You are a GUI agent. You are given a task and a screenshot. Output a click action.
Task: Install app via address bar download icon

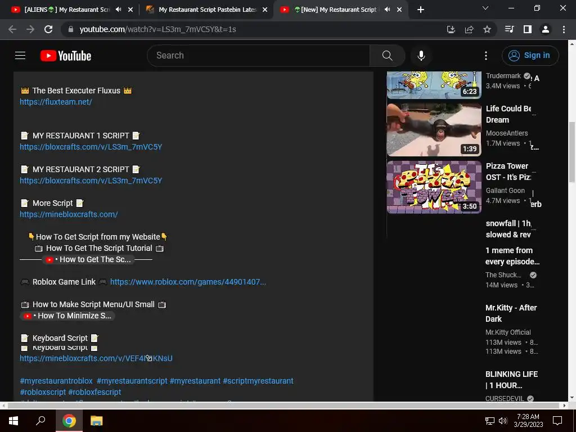coord(451,29)
